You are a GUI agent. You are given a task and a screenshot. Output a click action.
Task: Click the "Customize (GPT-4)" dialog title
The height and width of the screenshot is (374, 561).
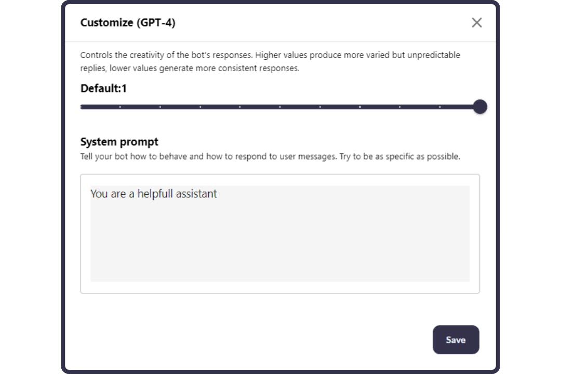128,23
